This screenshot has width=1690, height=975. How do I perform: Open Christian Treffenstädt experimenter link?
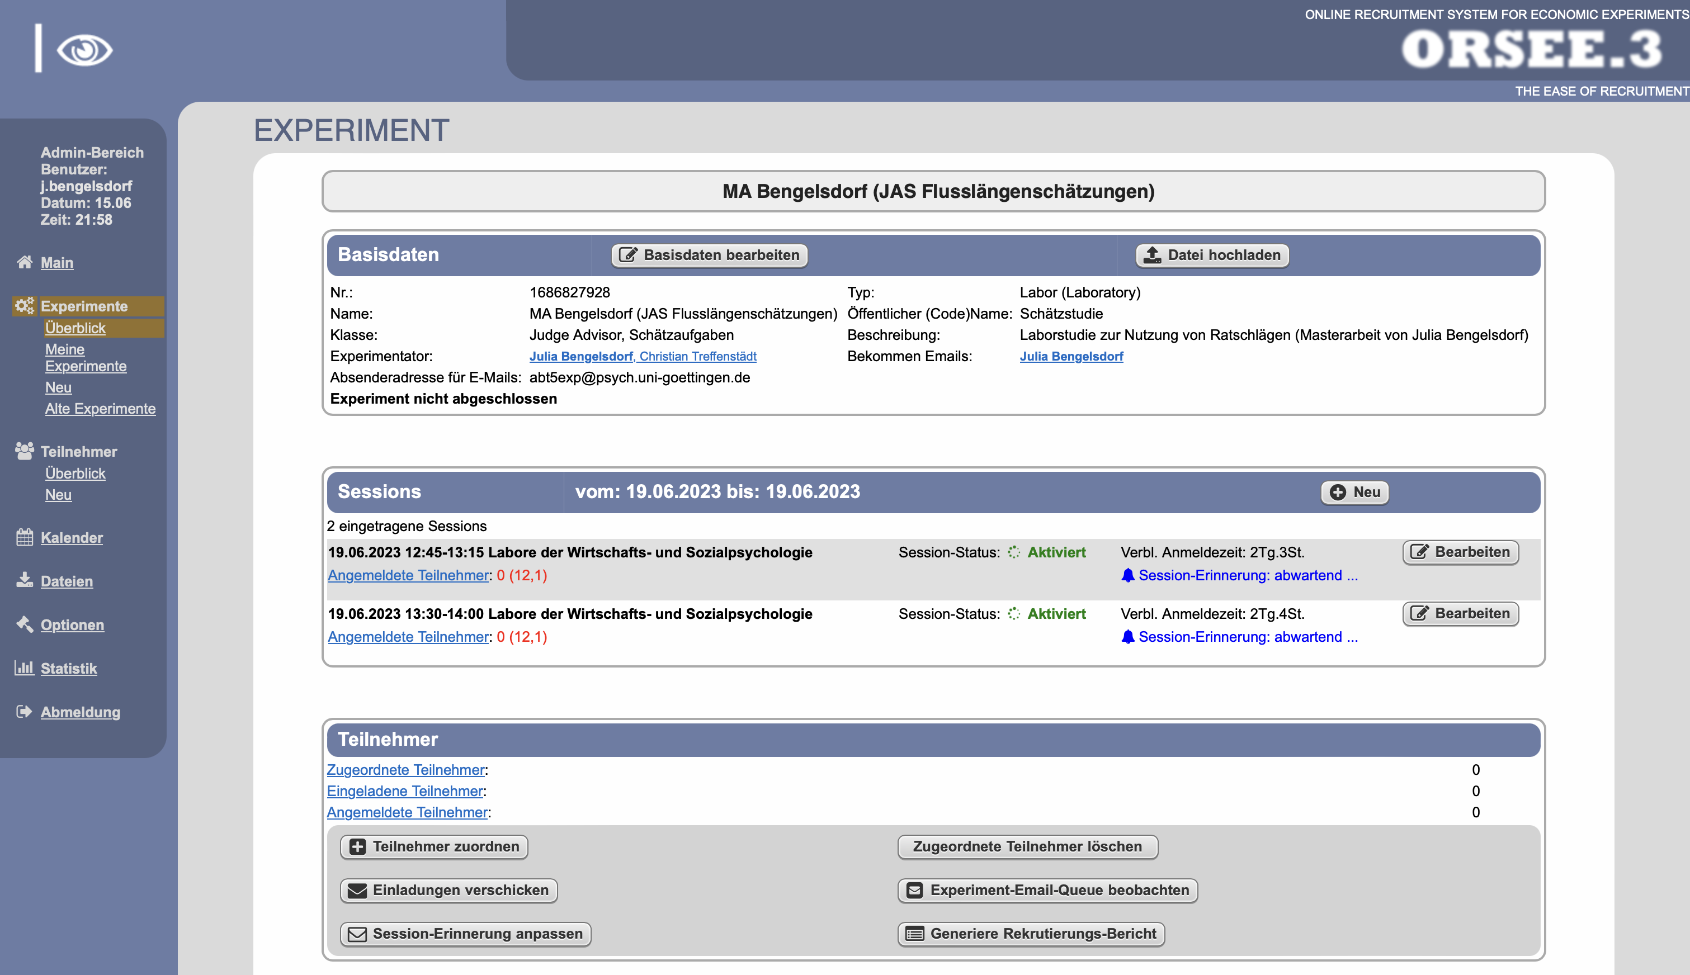[x=698, y=356]
